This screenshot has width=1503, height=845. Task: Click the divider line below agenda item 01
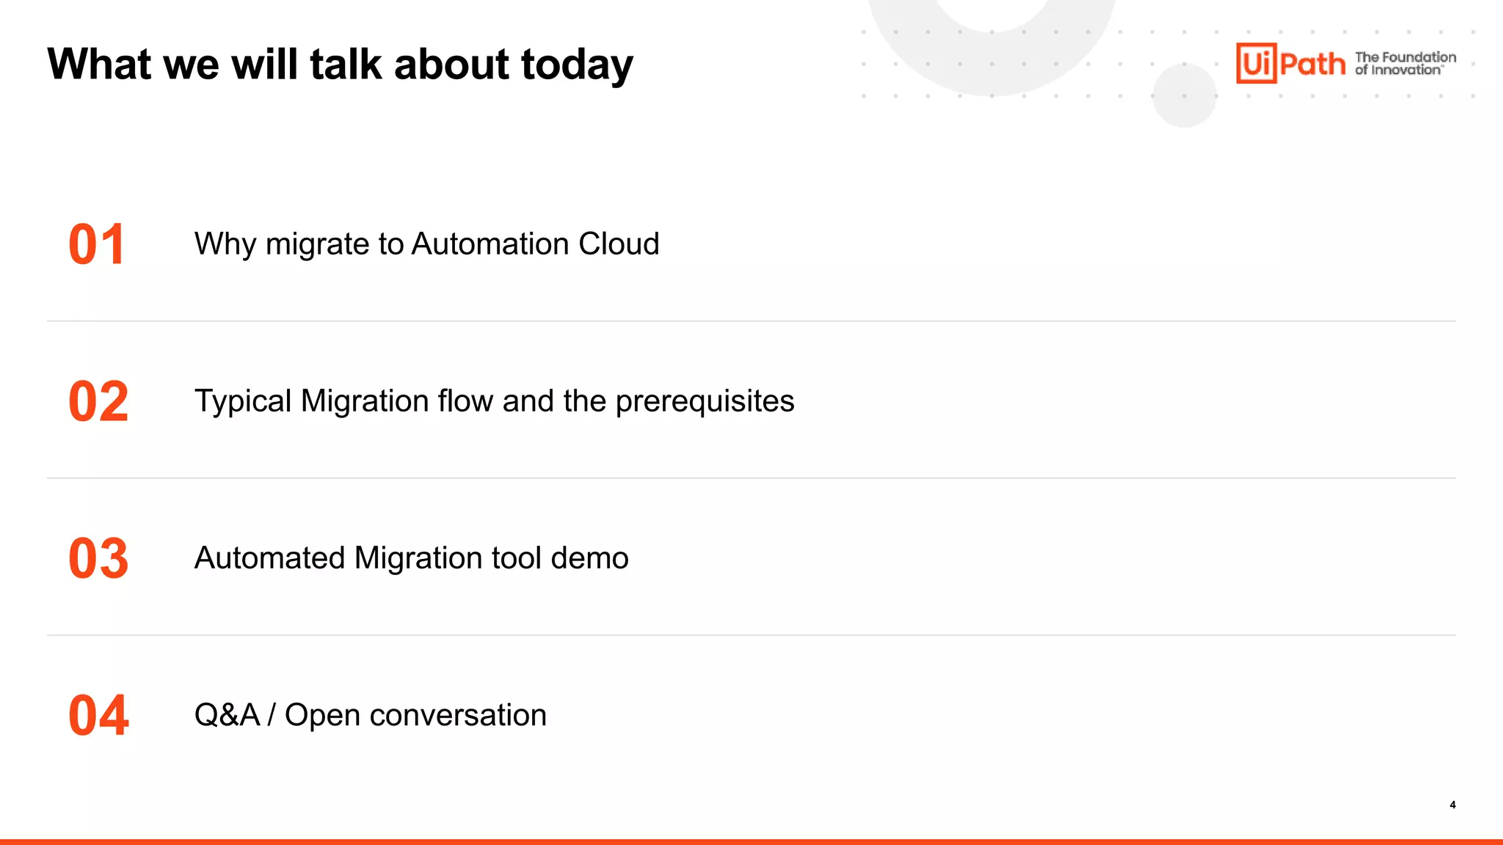751,321
